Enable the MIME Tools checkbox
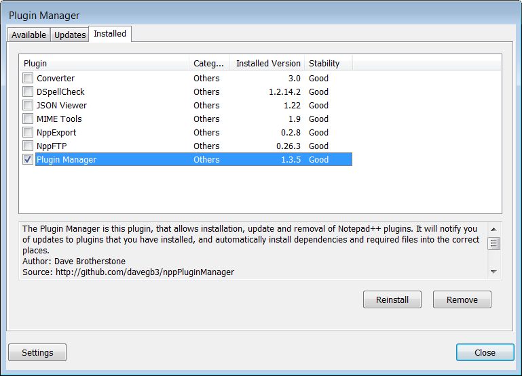This screenshot has width=522, height=376. (28, 119)
